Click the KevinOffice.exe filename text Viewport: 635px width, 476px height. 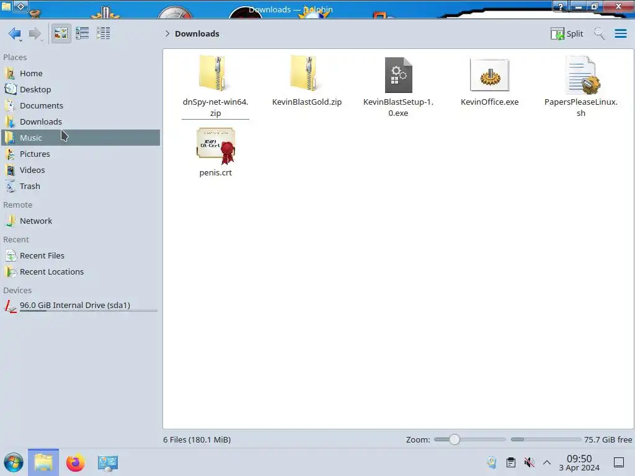(x=490, y=102)
